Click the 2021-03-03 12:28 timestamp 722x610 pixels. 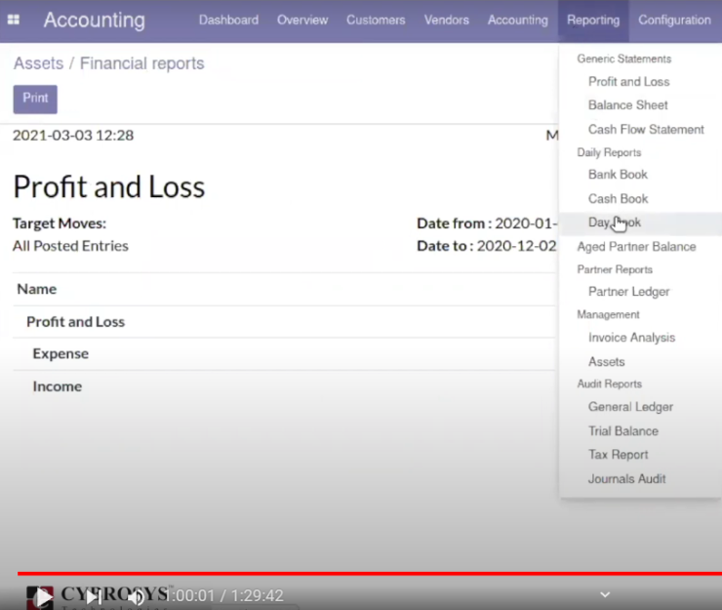pyautogui.click(x=73, y=136)
